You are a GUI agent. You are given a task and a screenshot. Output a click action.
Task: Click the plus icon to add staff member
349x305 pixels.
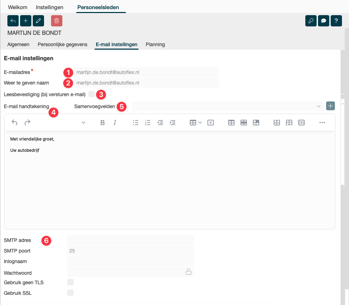pos(26,21)
